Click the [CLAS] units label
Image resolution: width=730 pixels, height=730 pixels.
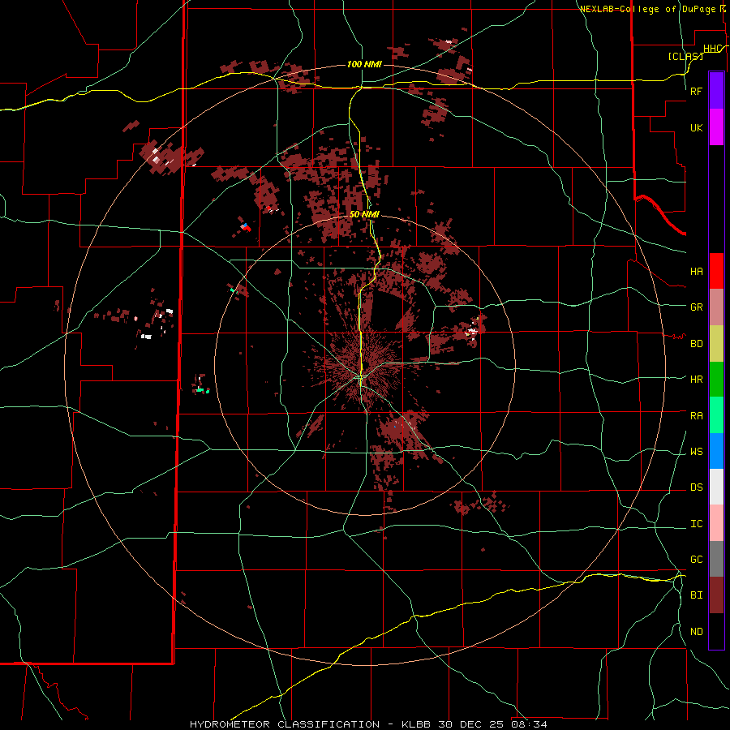(685, 56)
